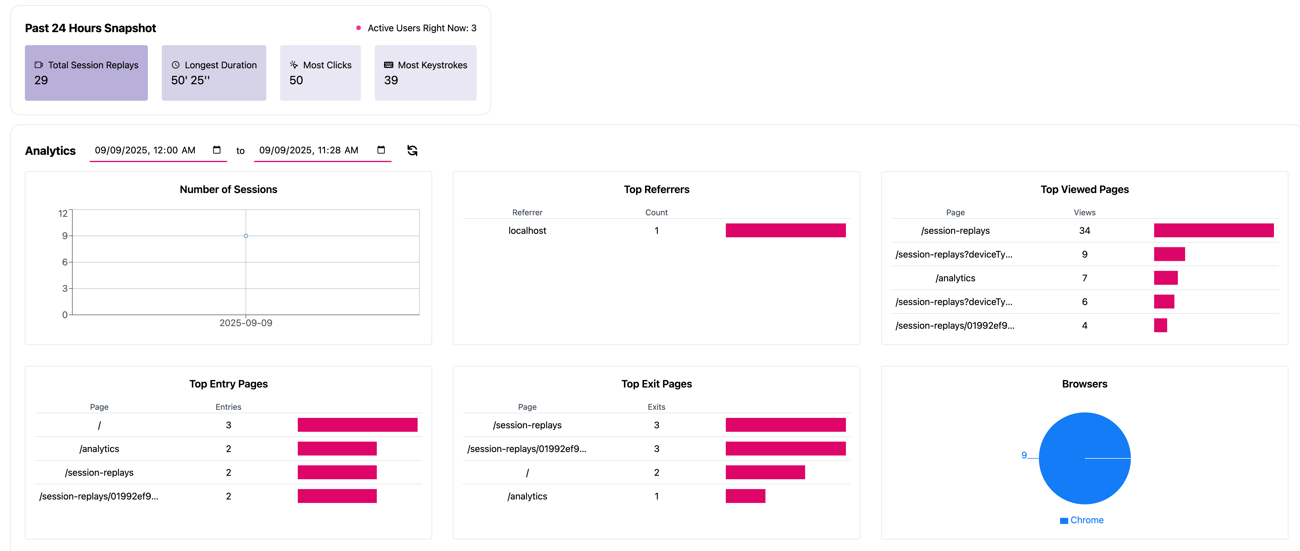Image resolution: width=1300 pixels, height=551 pixels.
Task: Click the /session-replays row in Top Exit Pages
Action: [x=528, y=425]
